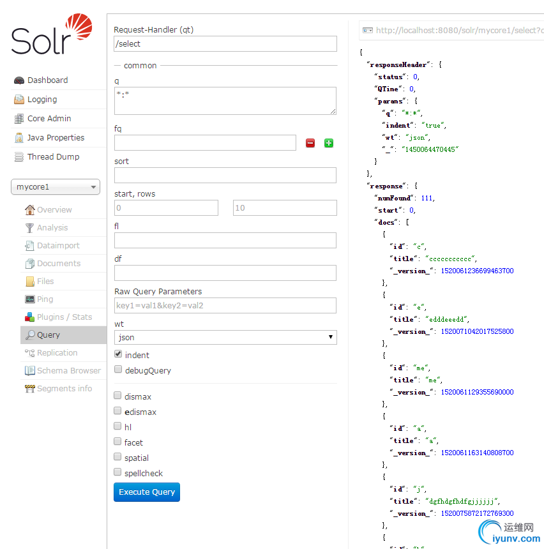Remove the fq filter with red minus
The image size is (544, 549).
tap(310, 143)
